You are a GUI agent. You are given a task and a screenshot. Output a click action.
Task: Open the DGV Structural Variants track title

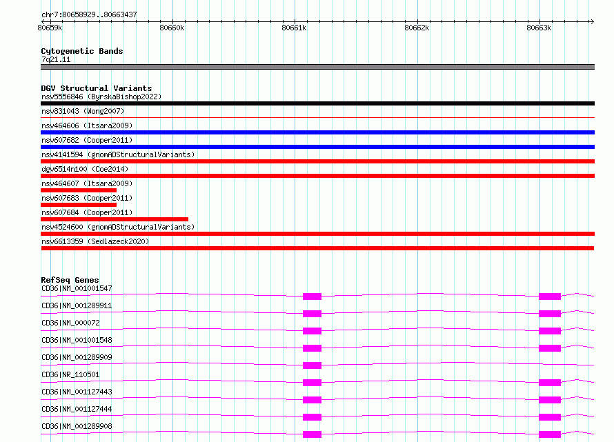click(x=97, y=88)
